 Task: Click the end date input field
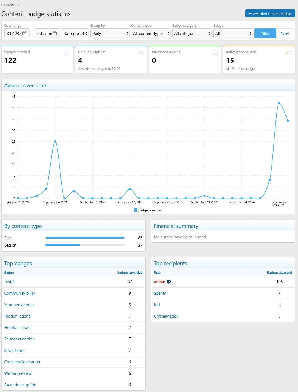[47, 34]
